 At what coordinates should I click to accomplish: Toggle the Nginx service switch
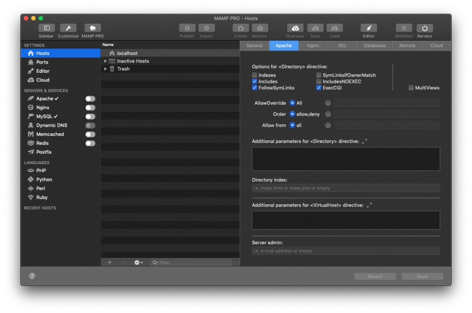click(x=90, y=107)
